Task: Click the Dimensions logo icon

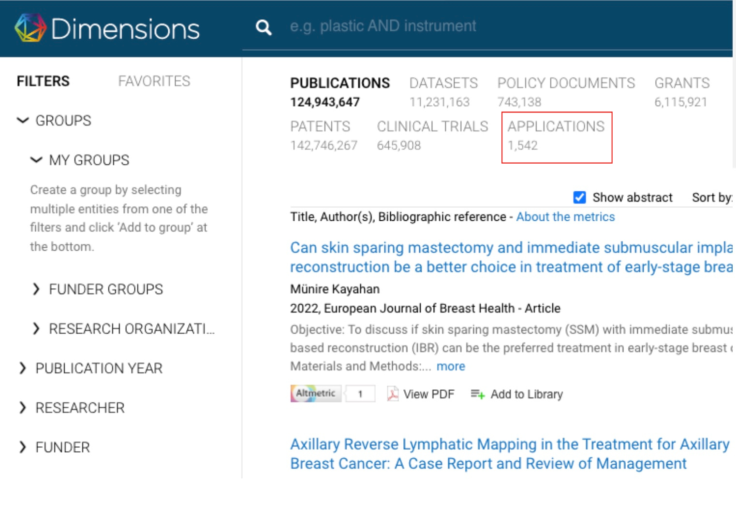Action: (30, 28)
